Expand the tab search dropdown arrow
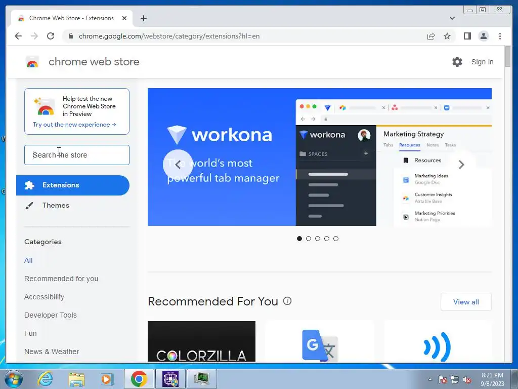Image resolution: width=518 pixels, height=389 pixels. [452, 18]
